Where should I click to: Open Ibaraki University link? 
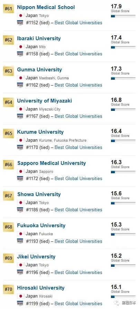tap(39, 38)
